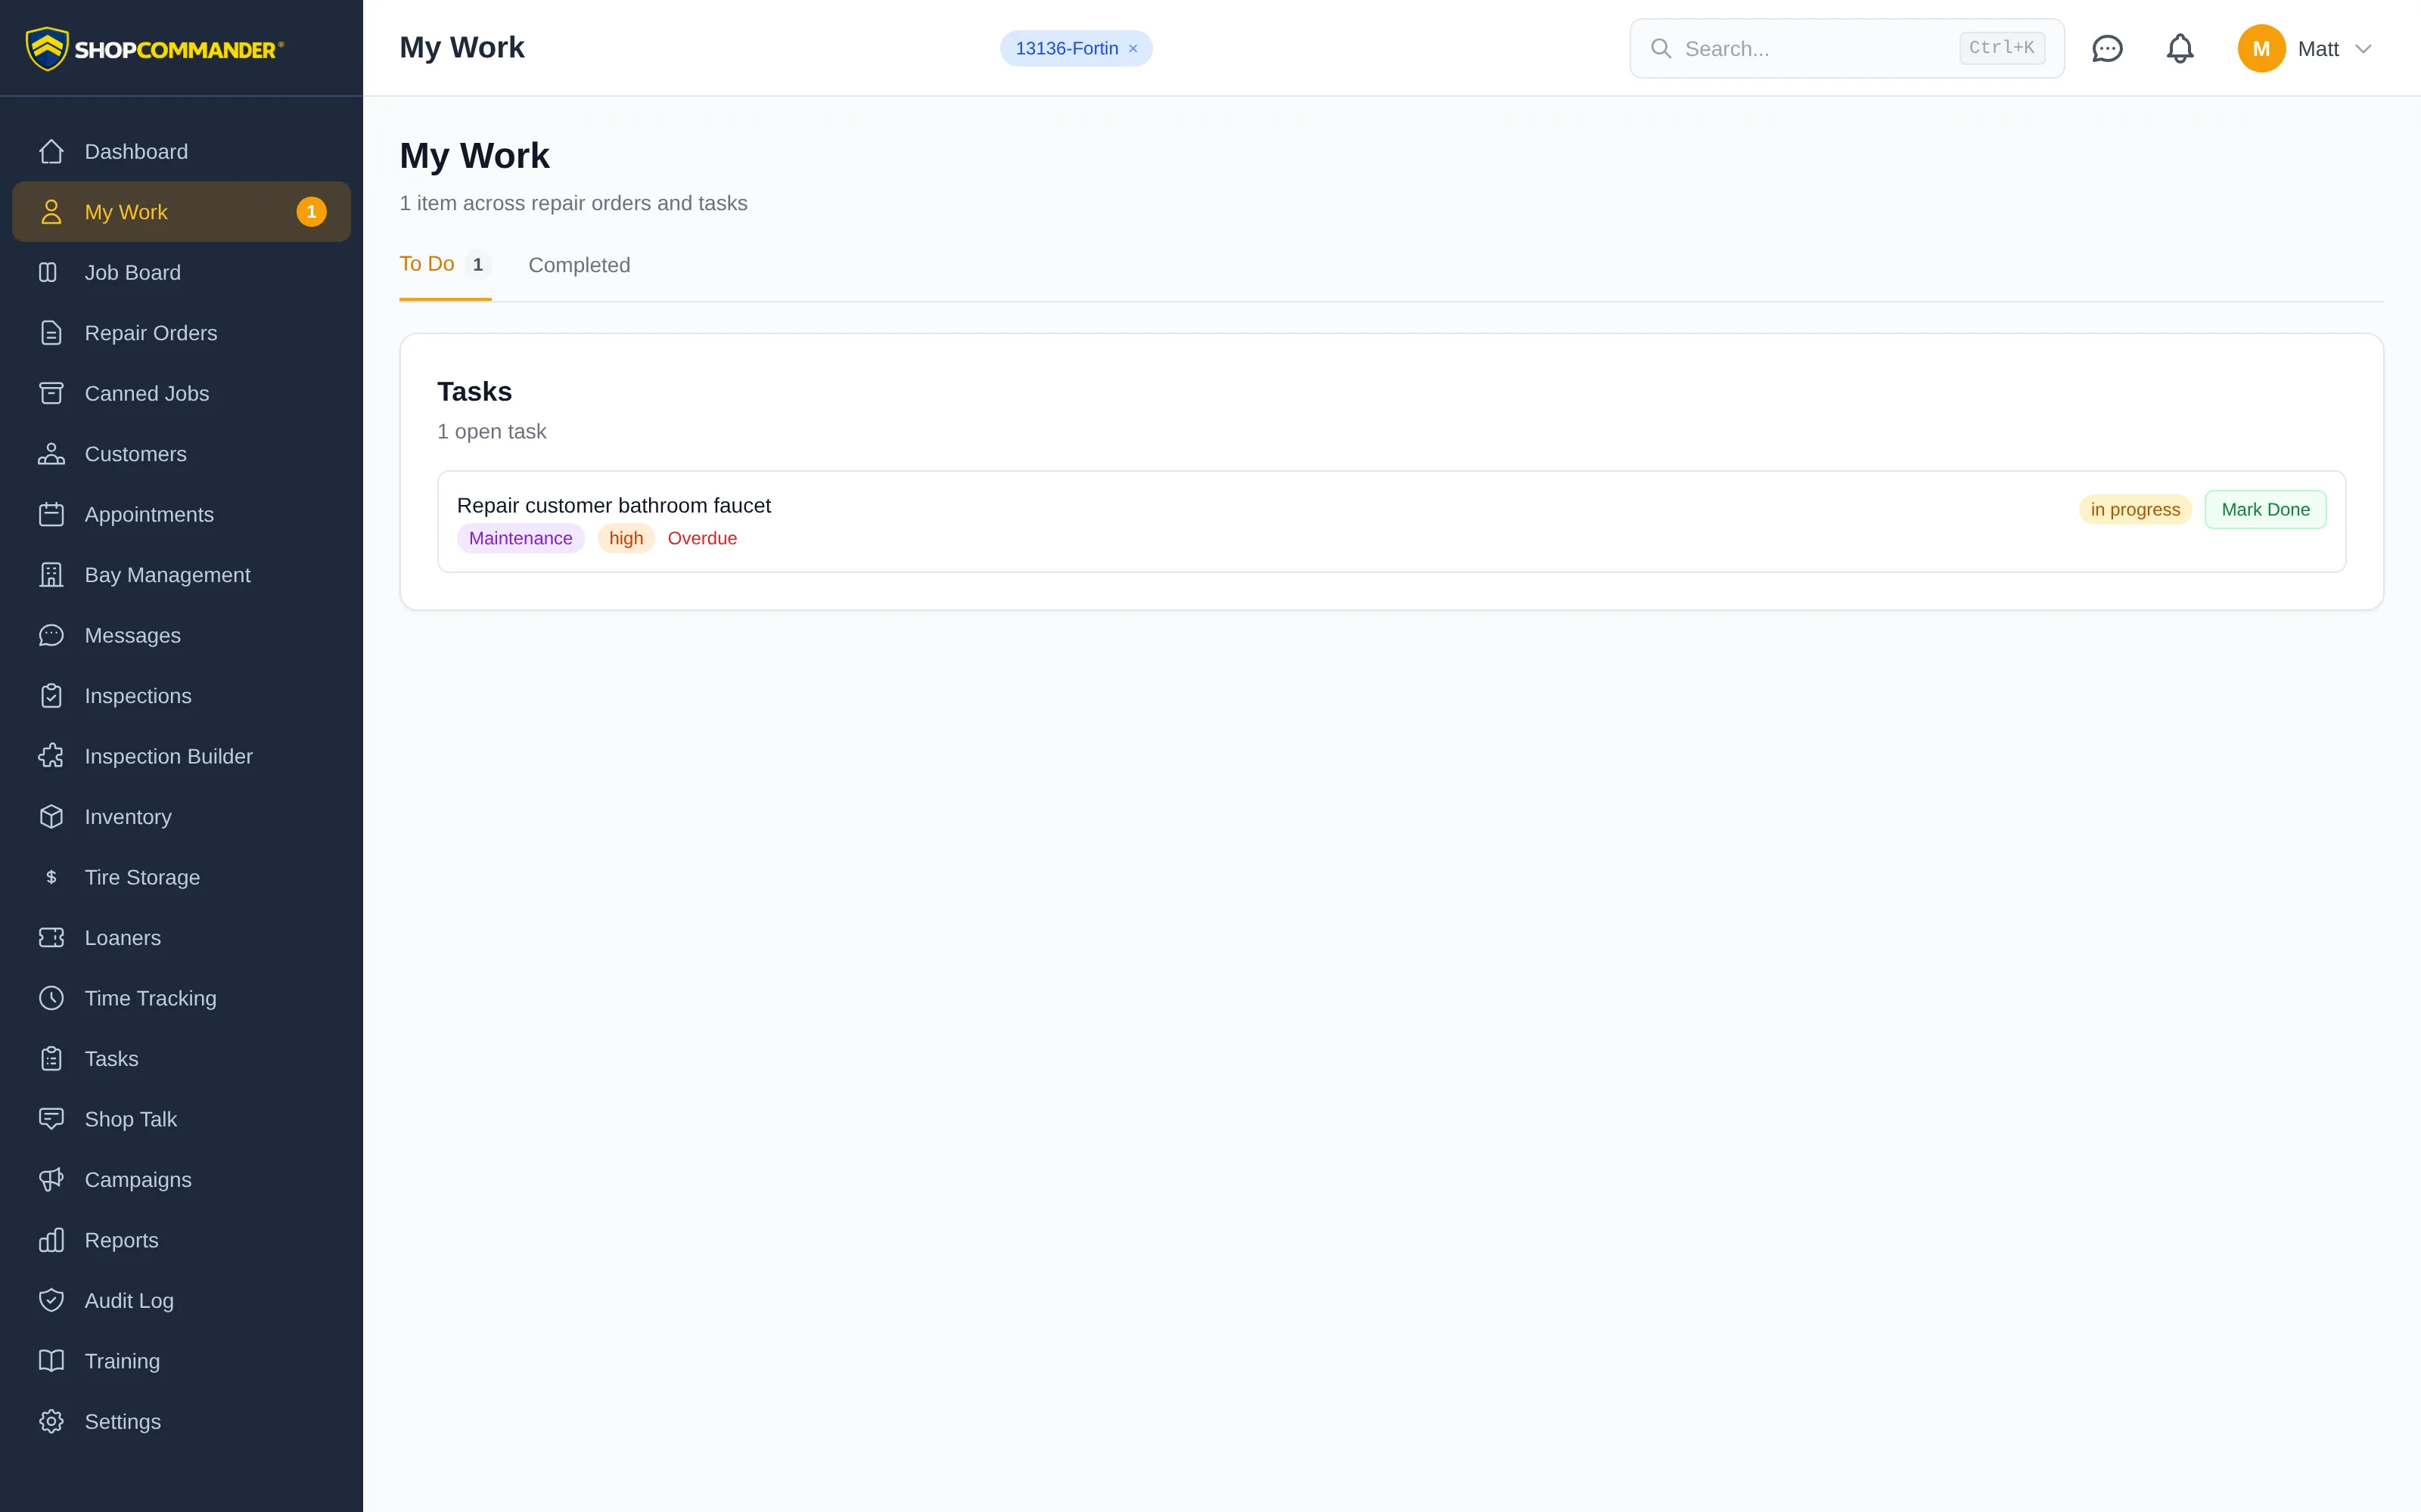The height and width of the screenshot is (1512, 2421).
Task: Switch to the To Do tab
Action: (x=445, y=265)
